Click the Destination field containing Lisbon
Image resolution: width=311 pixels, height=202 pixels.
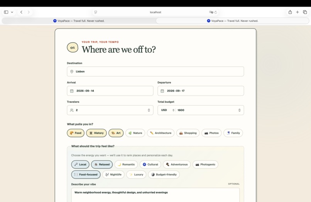point(155,71)
